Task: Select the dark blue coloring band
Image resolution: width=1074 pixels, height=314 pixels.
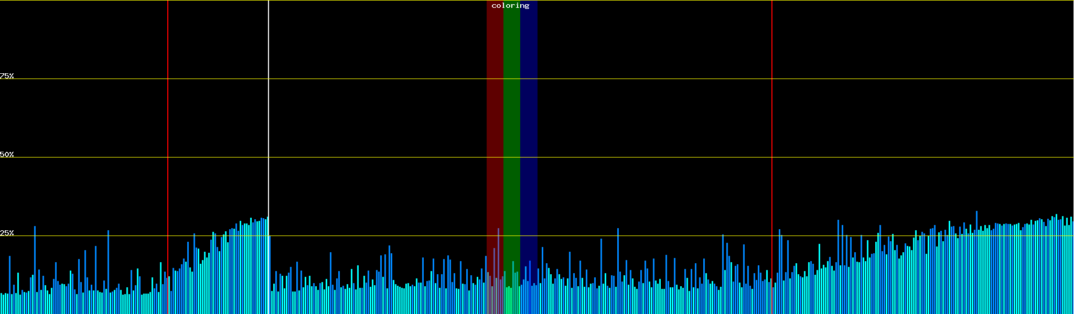Action: coord(529,131)
